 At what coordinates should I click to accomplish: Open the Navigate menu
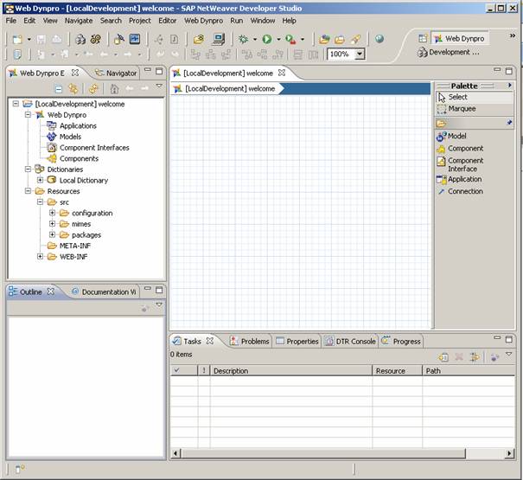click(x=79, y=20)
